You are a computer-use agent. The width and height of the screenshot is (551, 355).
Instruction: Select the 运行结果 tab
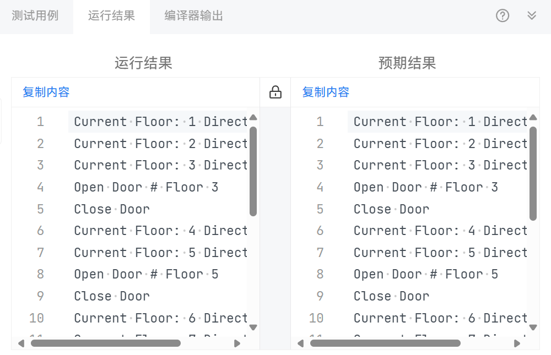(x=111, y=15)
